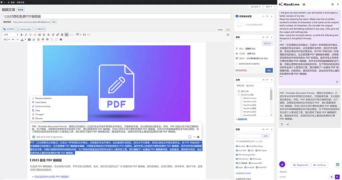Uncheck the 软件工具 category checkbox
Image resolution: width=342 pixels, height=180 pixels.
pos(239,91)
